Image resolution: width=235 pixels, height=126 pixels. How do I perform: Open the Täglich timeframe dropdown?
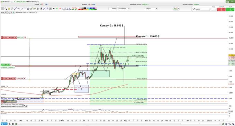tap(152, 9)
